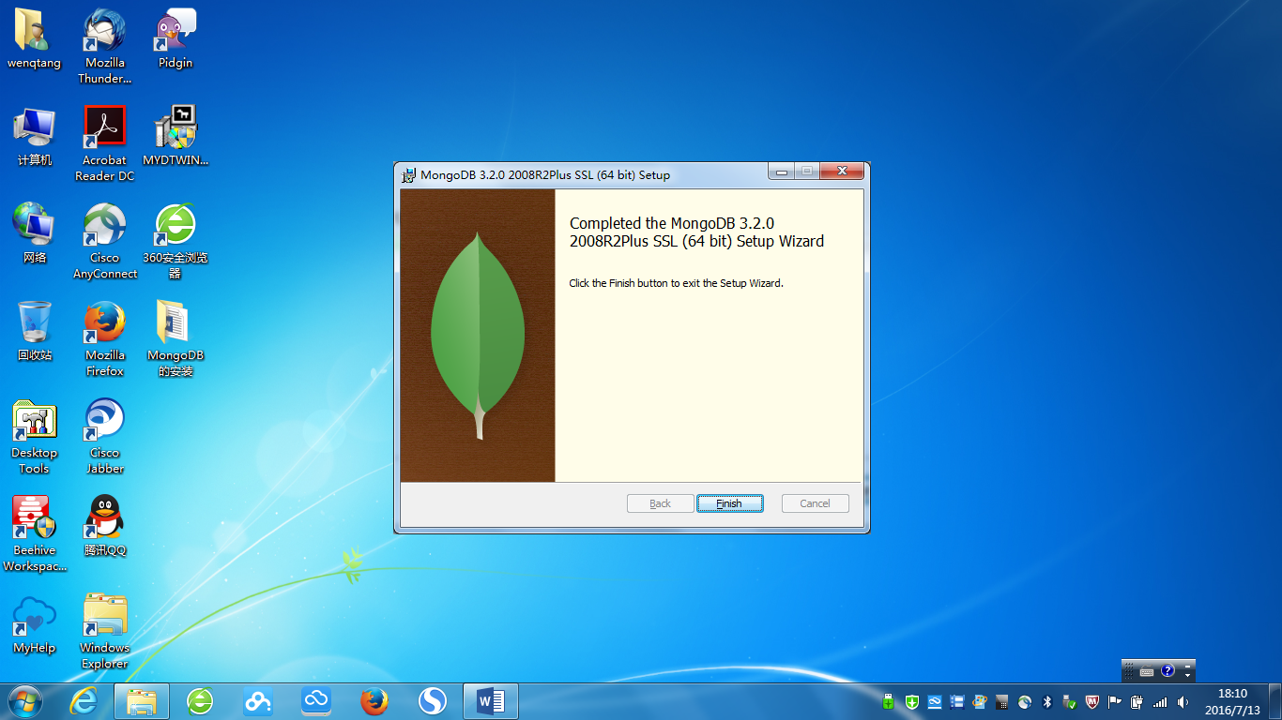Image resolution: width=1282 pixels, height=720 pixels.
Task: Select the 计算机 desktop icon
Action: (35, 137)
